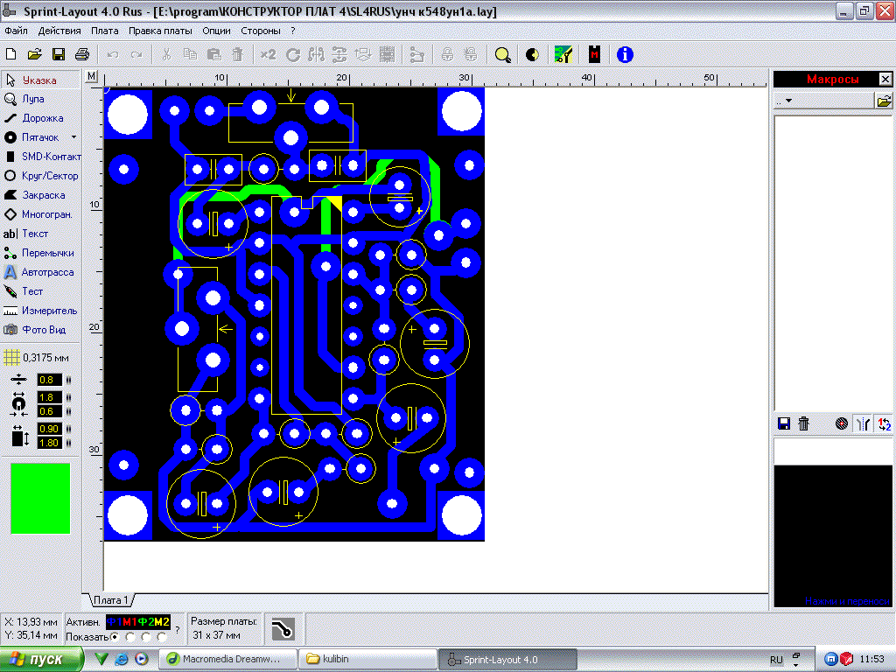The width and height of the screenshot is (896, 672).
Task: Open the Опции menu
Action: tap(217, 31)
